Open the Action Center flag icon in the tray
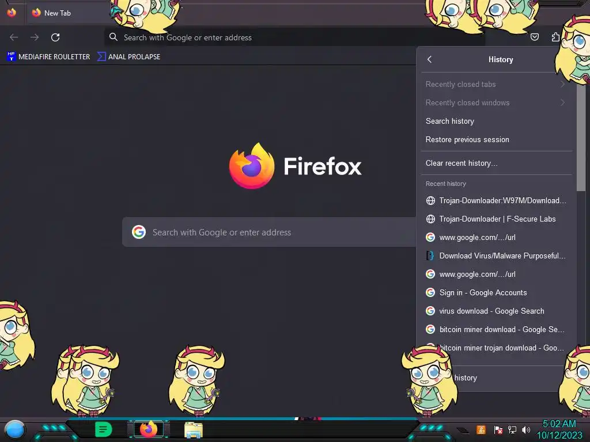Screen dimensions: 590x442 (x=498, y=429)
